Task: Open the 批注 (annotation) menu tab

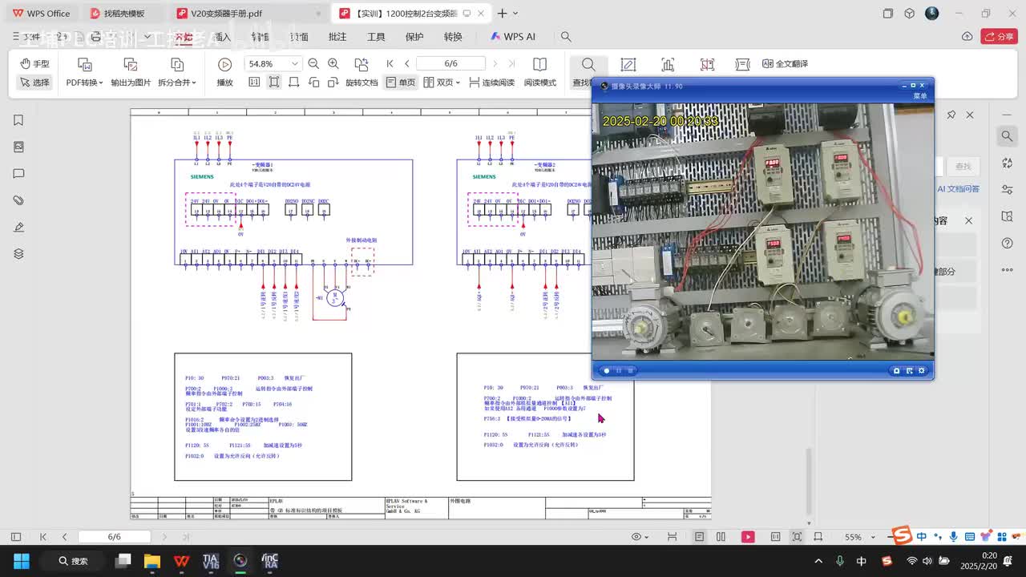Action: (337, 37)
